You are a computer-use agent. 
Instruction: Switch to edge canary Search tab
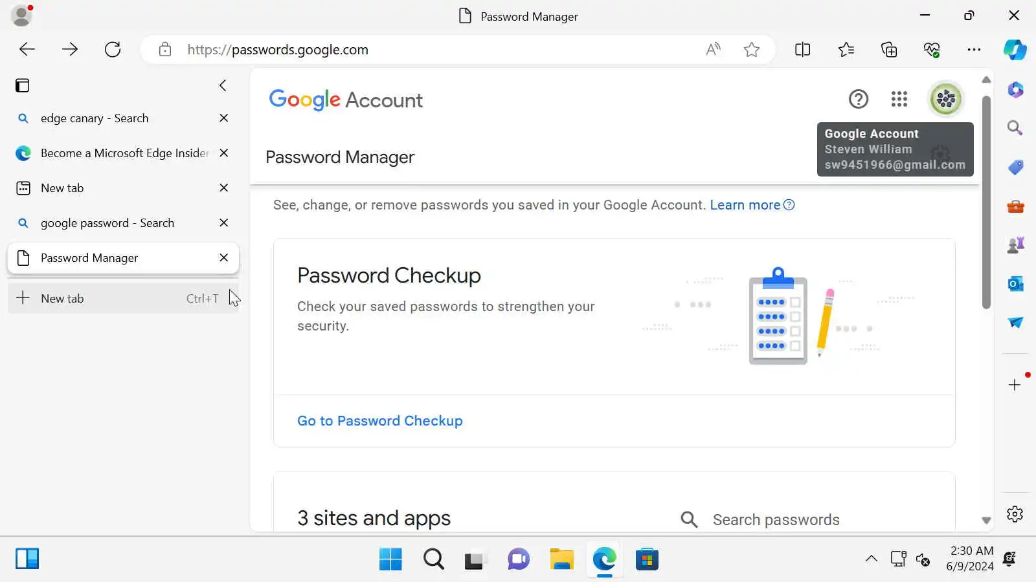(x=95, y=118)
